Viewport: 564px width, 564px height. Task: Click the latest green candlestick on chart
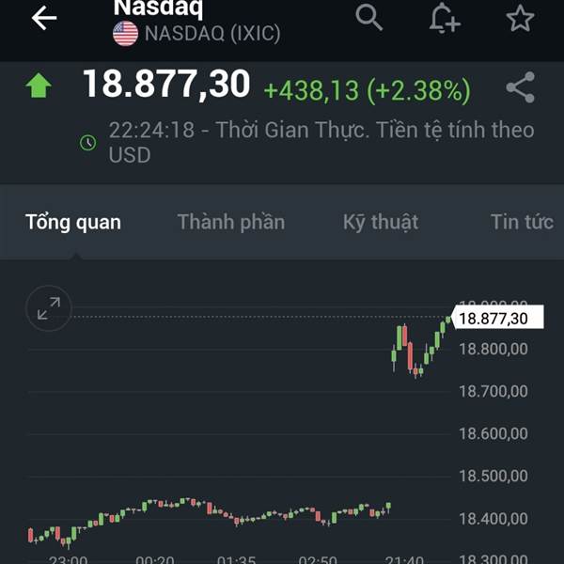[x=447, y=319]
